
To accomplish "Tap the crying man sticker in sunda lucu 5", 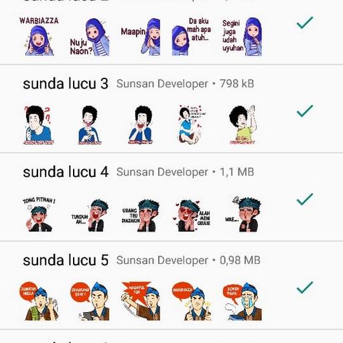I will pos(243,301).
